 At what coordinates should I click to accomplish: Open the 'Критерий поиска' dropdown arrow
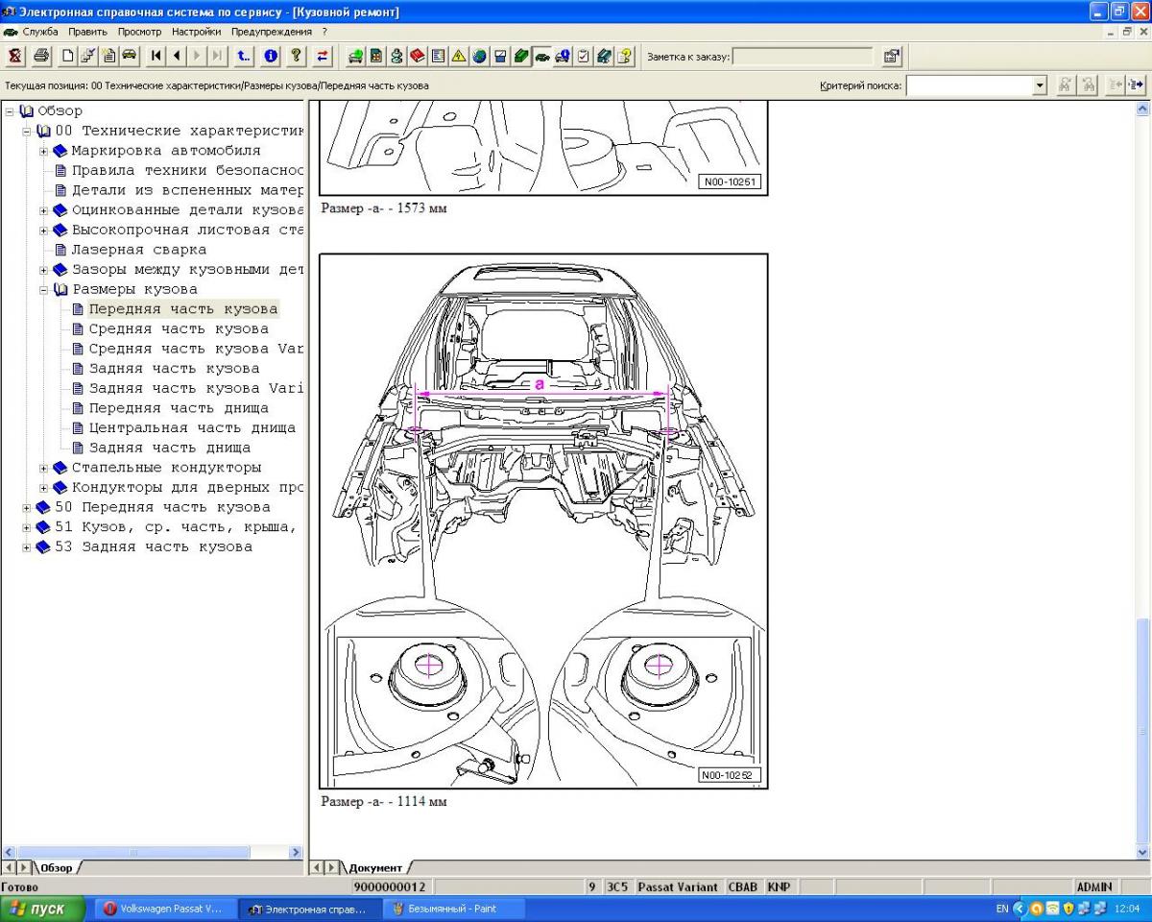click(x=1039, y=85)
